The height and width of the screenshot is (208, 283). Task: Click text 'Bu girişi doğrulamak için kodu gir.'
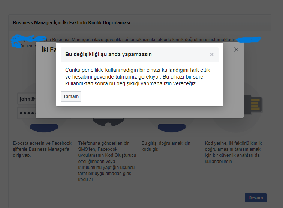pos(166,146)
